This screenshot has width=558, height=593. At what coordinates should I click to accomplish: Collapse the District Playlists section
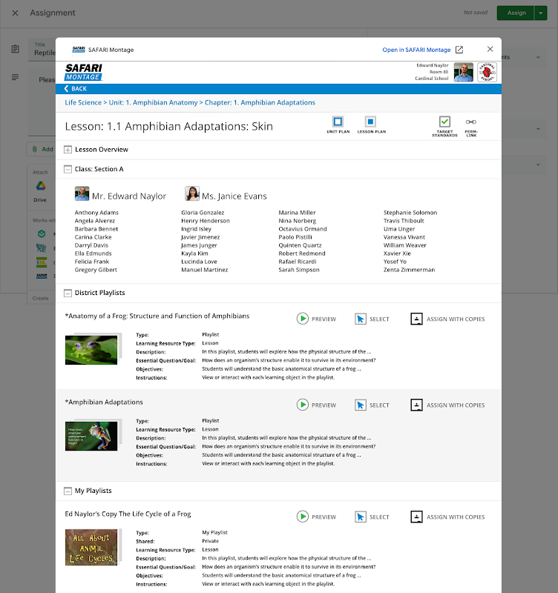pos(68,293)
